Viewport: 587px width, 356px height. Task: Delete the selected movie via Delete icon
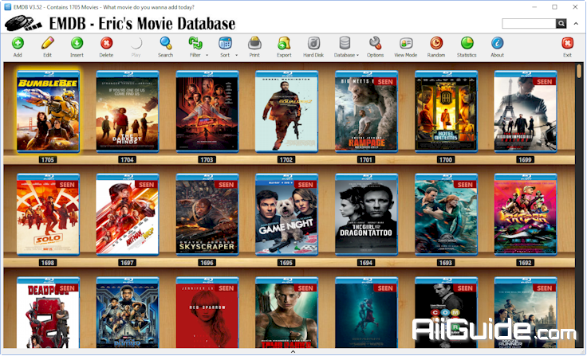pos(106,43)
